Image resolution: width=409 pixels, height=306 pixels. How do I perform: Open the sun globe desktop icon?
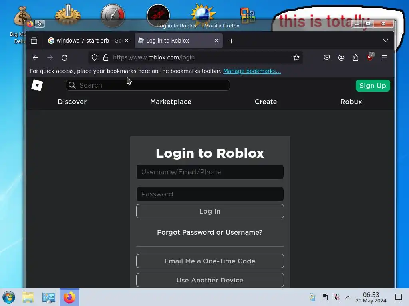point(203,13)
